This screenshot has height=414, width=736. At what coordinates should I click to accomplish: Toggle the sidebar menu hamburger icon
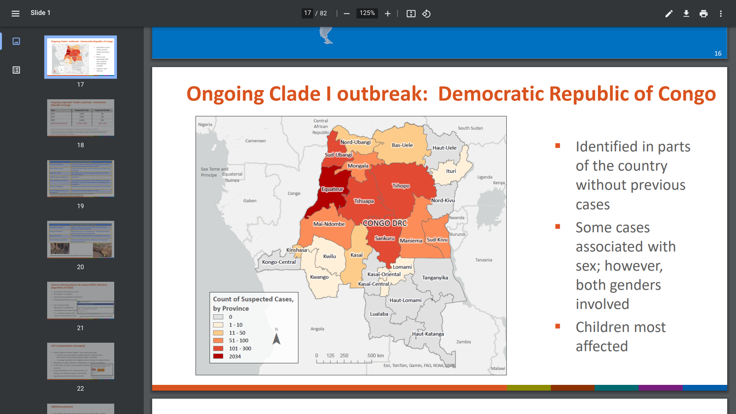pyautogui.click(x=15, y=13)
